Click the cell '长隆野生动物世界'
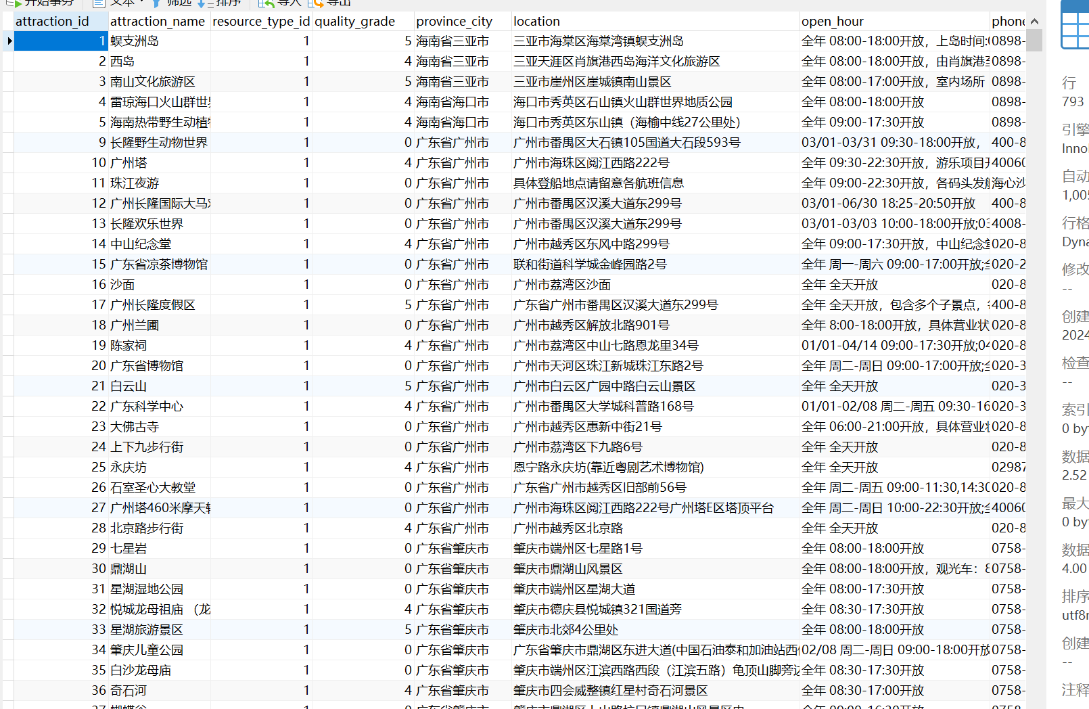This screenshot has width=1089, height=709. point(159,143)
